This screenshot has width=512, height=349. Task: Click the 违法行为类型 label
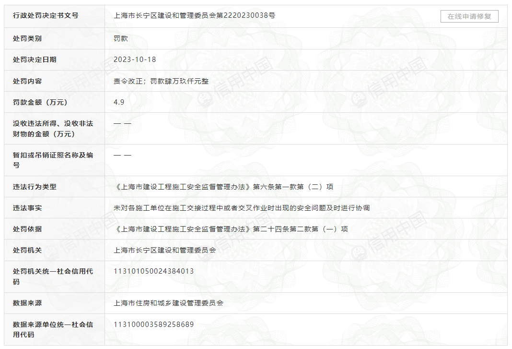click(35, 187)
